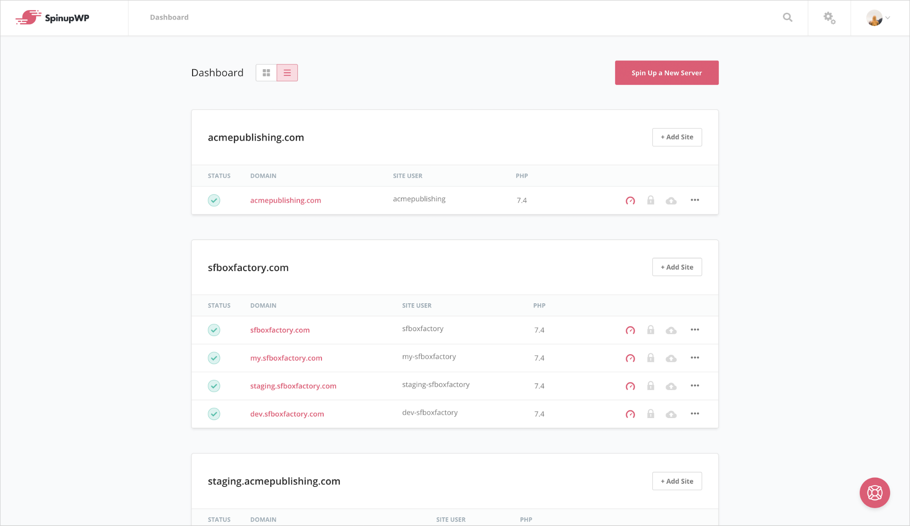Viewport: 910px width, 526px height.
Task: Click site user 'staging-sfboxfactory' cell
Action: pos(436,384)
